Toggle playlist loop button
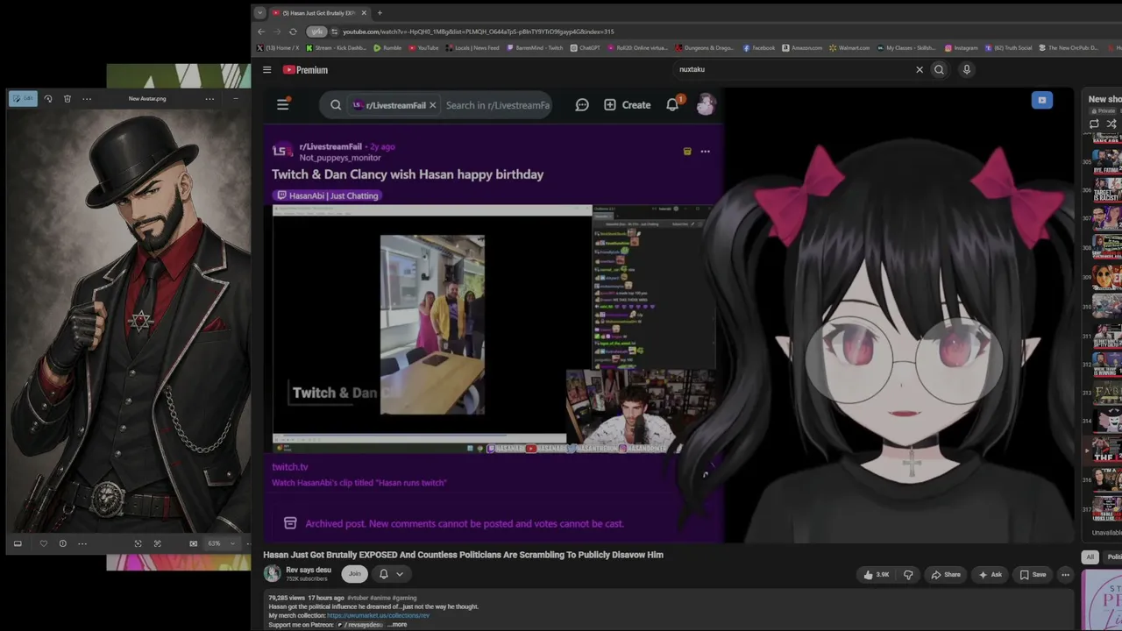The image size is (1122, 631). 1094,124
